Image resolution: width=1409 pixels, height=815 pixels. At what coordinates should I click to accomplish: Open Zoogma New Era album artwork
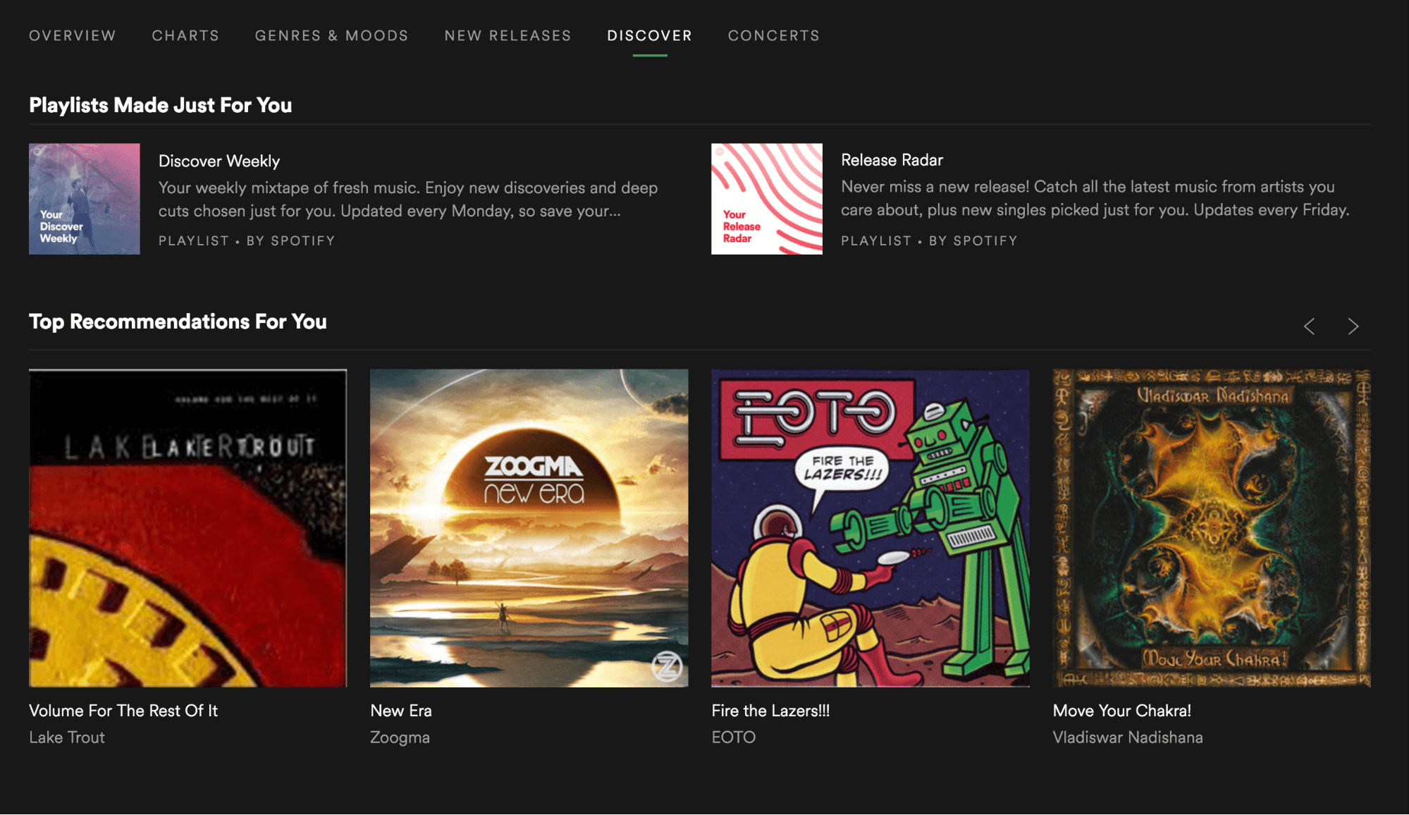point(529,528)
